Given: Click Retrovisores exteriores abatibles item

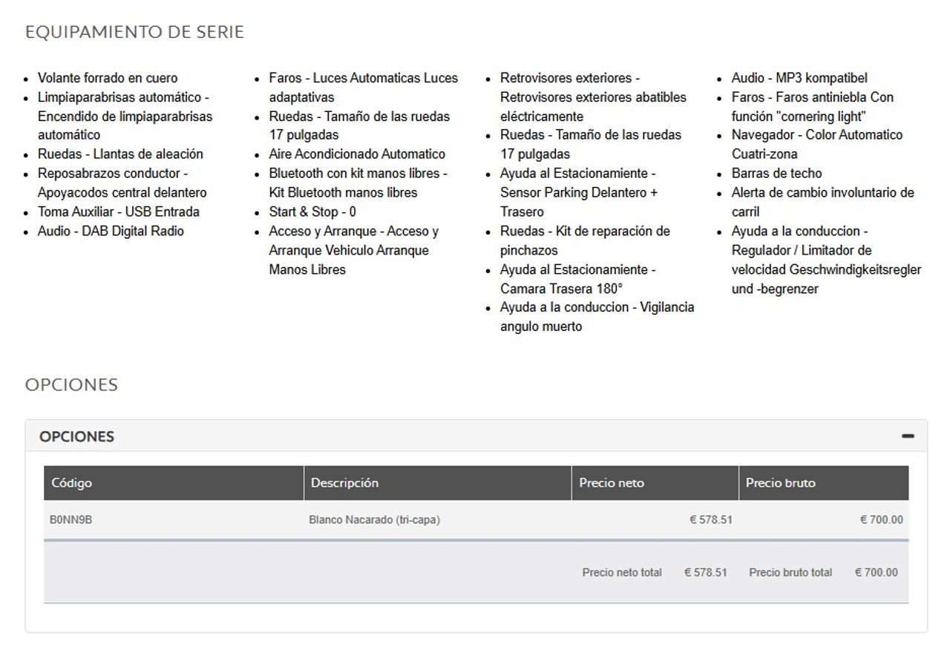Looking at the screenshot, I should click(x=593, y=97).
